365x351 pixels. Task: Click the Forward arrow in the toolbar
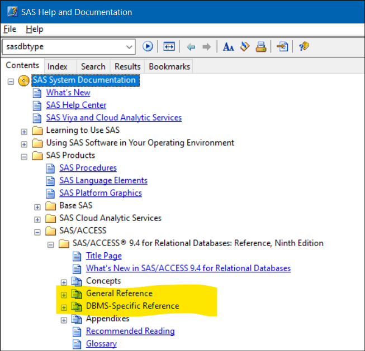(x=206, y=46)
